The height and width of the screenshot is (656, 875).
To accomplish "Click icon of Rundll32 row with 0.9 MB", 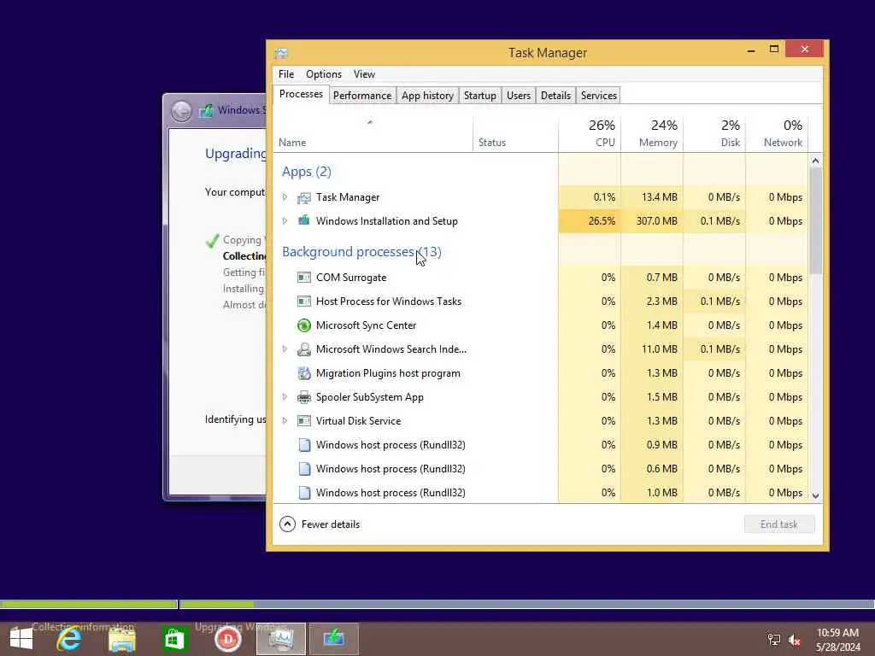I will coord(304,445).
